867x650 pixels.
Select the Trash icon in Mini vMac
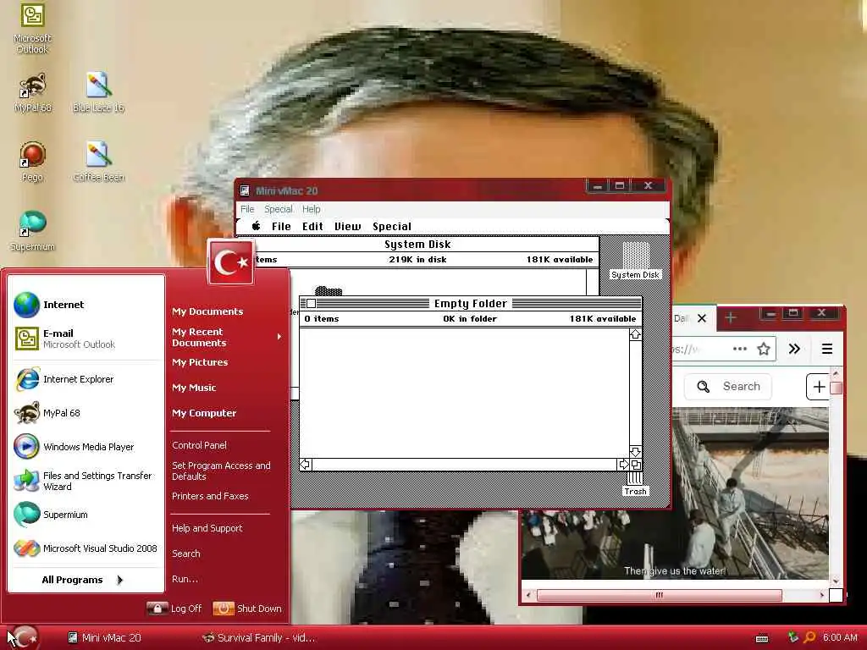pyautogui.click(x=635, y=483)
